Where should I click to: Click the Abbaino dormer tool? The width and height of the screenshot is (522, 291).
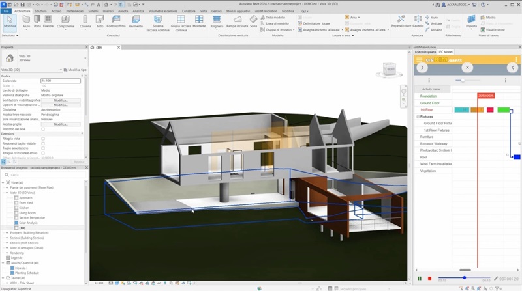(x=434, y=30)
